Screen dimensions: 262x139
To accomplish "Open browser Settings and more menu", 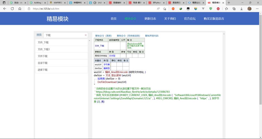I will (257, 9).
